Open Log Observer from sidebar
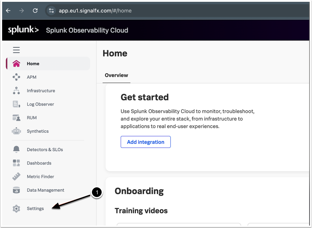312x228 pixels. click(40, 104)
